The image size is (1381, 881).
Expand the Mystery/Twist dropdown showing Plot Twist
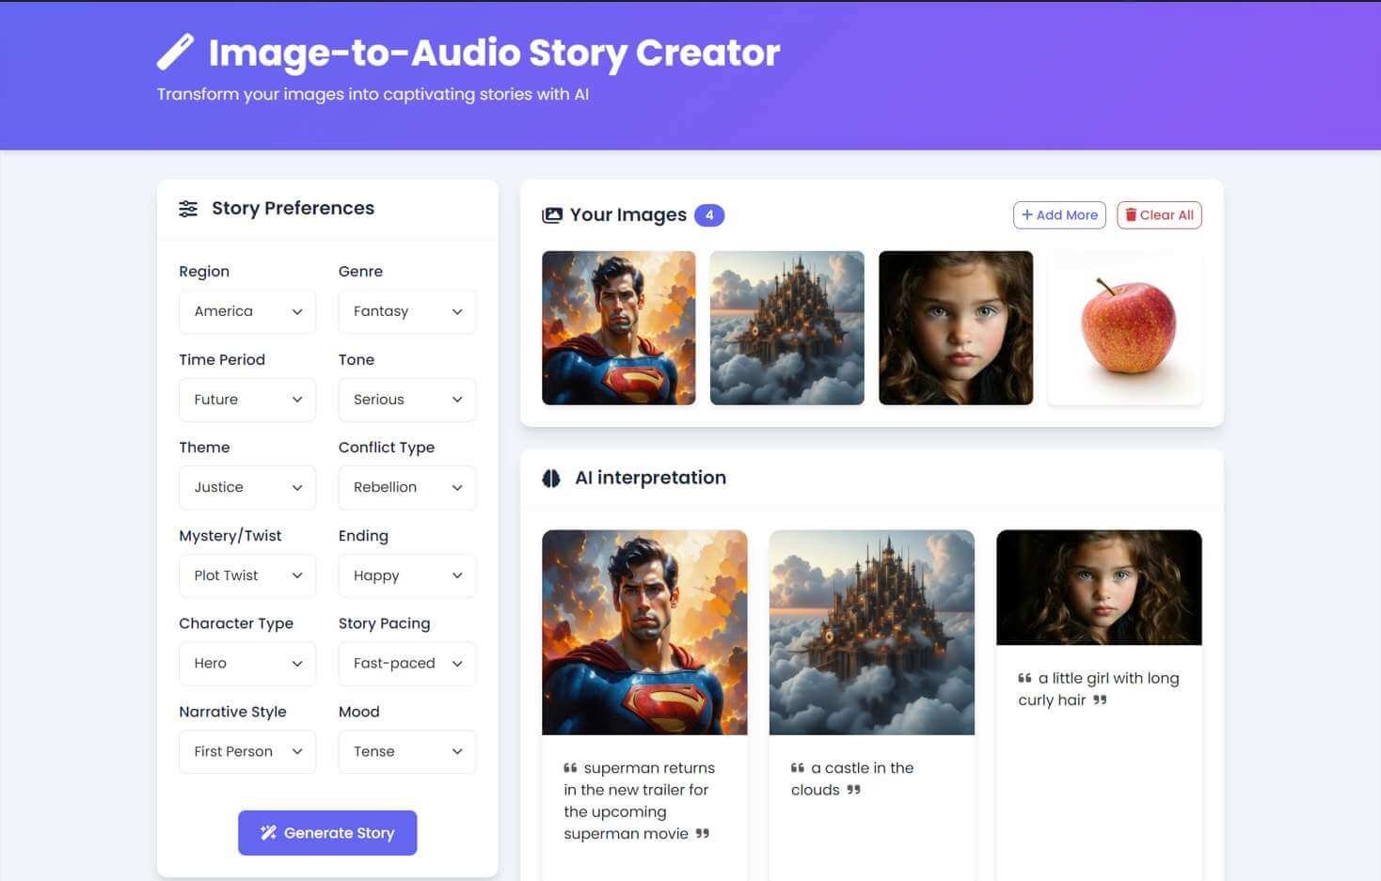(x=247, y=575)
